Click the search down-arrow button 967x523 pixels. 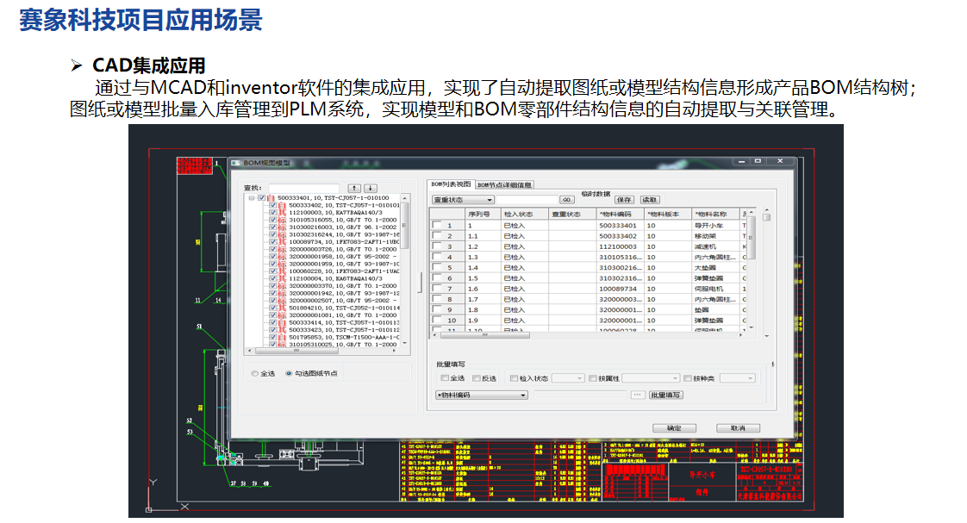click(x=371, y=187)
